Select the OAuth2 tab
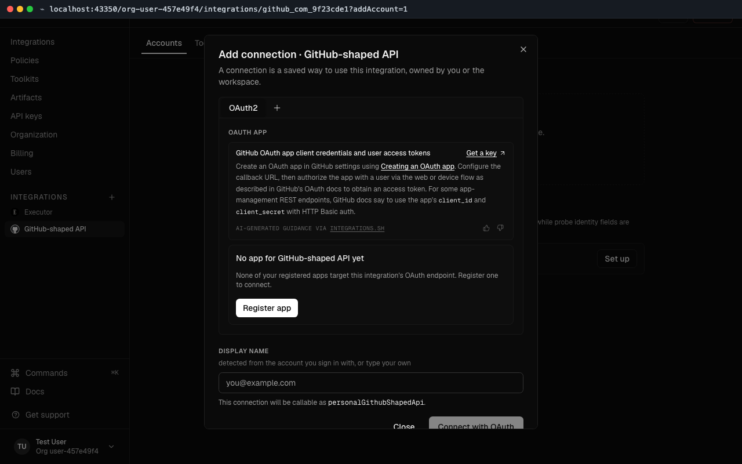 point(243,108)
